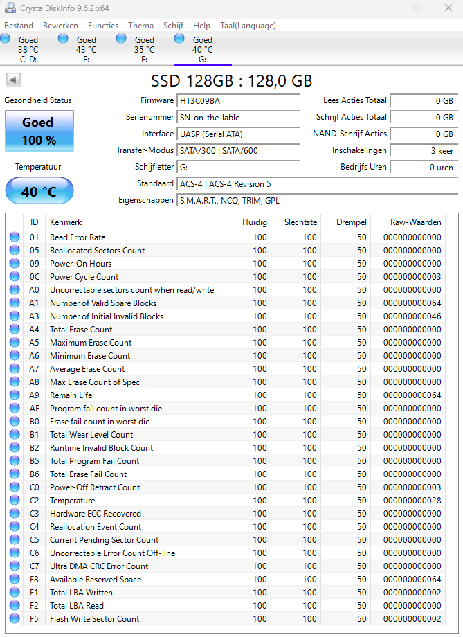Click the Slechtste column header
This screenshot has width=463, height=637.
(x=296, y=222)
